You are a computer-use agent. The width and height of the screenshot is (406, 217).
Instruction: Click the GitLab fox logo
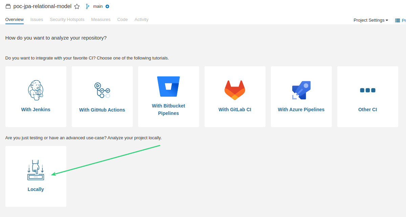pos(235,90)
